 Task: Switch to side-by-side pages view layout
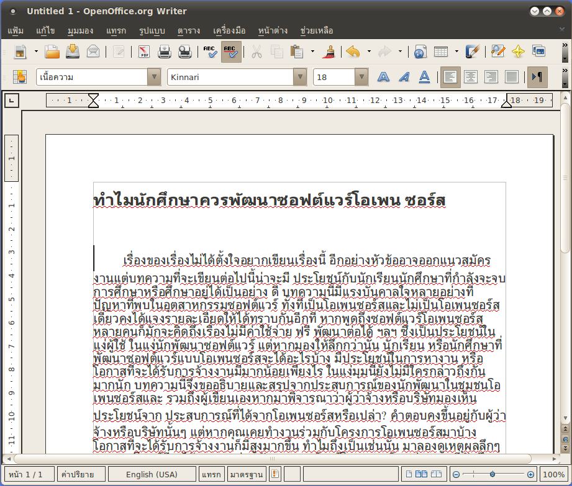tap(421, 474)
